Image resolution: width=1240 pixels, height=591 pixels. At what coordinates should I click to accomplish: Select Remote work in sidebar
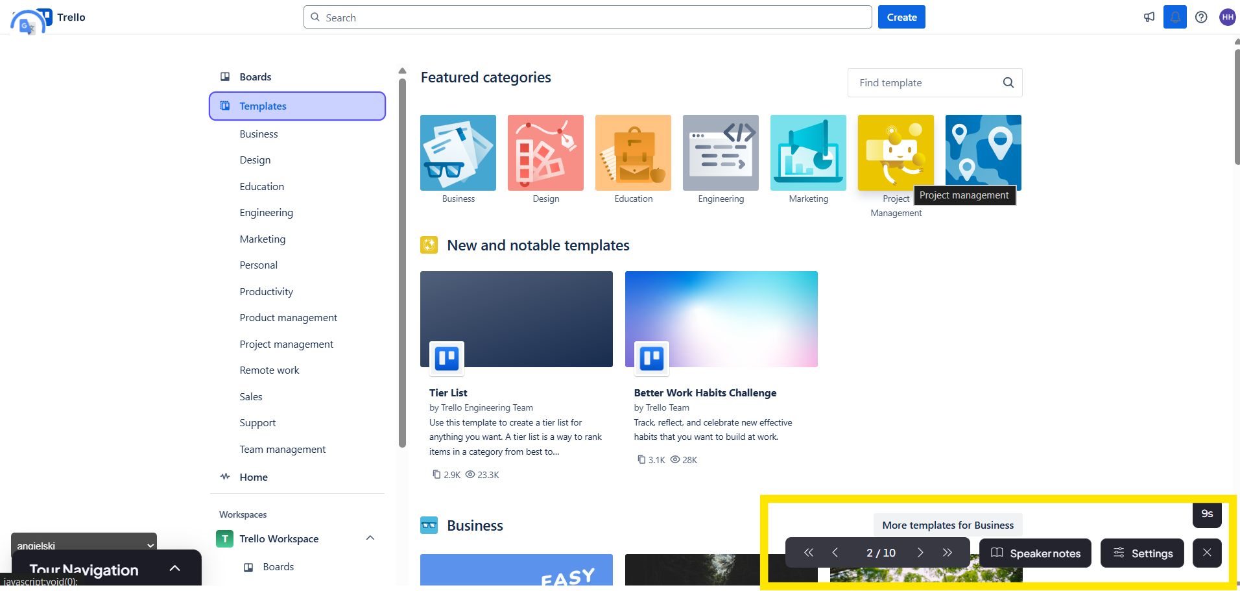coord(269,370)
